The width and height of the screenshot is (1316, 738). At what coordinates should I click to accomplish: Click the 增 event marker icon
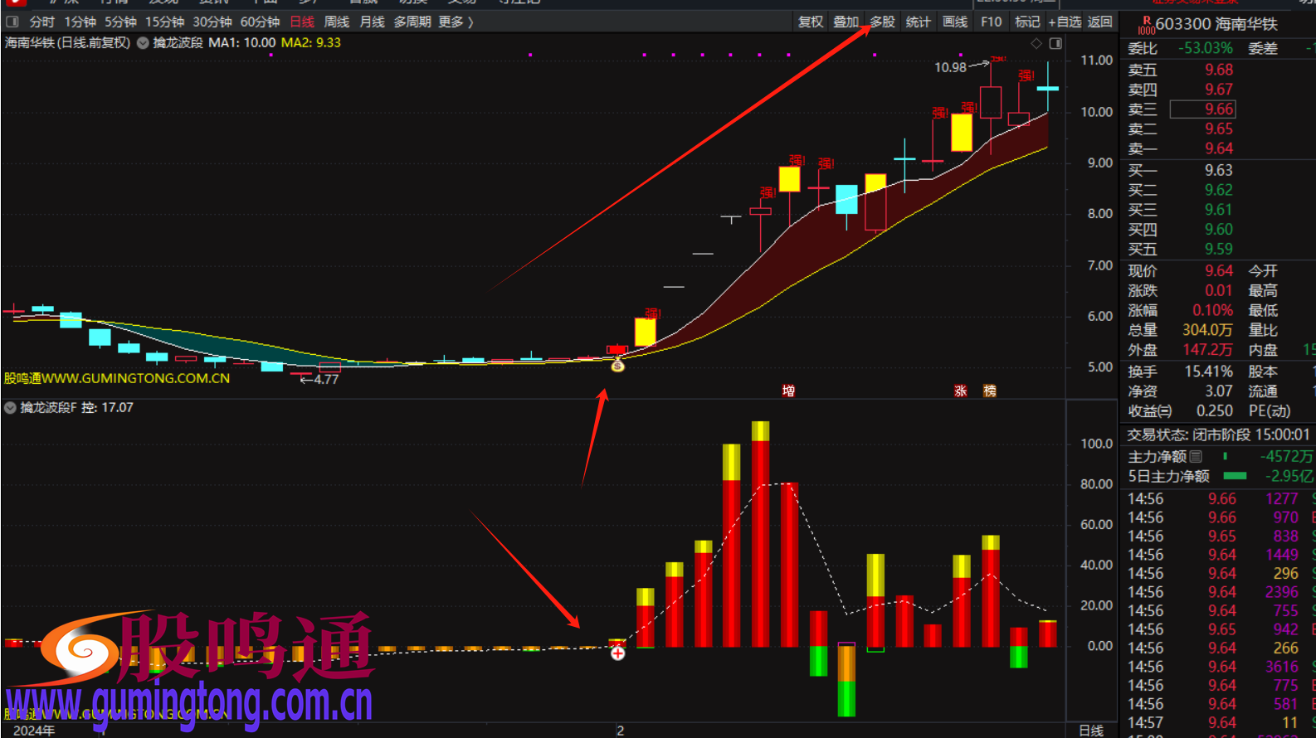click(788, 391)
